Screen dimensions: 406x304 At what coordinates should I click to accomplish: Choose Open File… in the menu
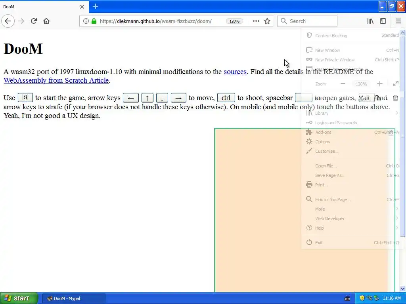tap(352, 166)
